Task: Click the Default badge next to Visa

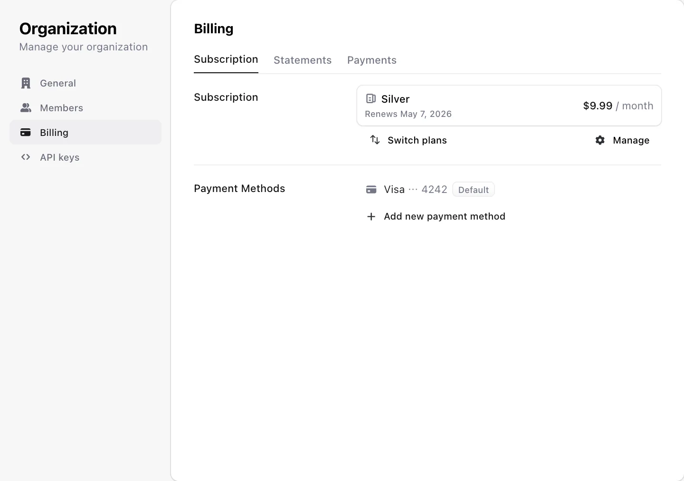Action: click(474, 190)
